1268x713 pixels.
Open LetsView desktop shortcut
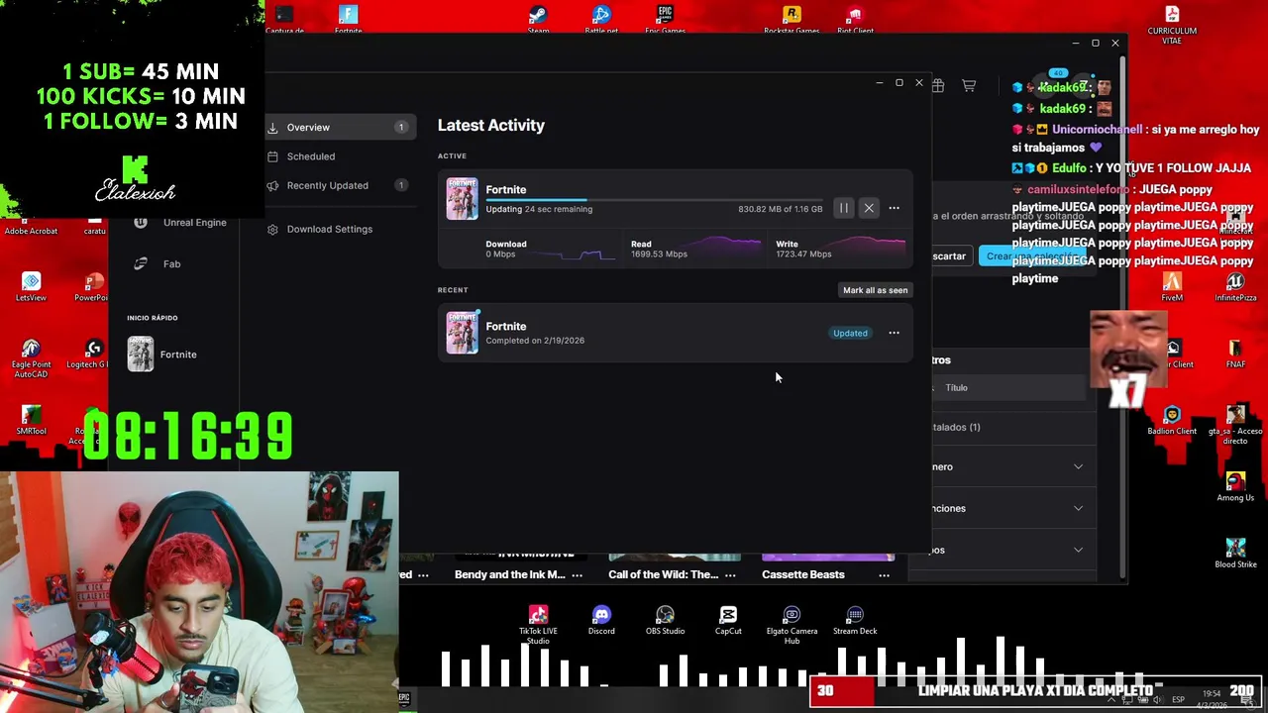click(x=31, y=286)
